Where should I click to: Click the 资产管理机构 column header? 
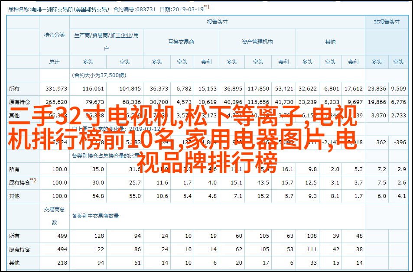coord(257,42)
